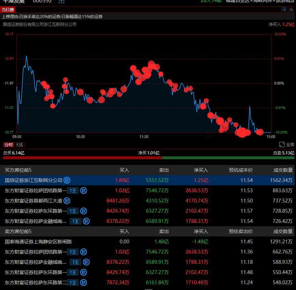
Task: Click the add-to-watchlist plus icon beside stock code
Action: 61,1
